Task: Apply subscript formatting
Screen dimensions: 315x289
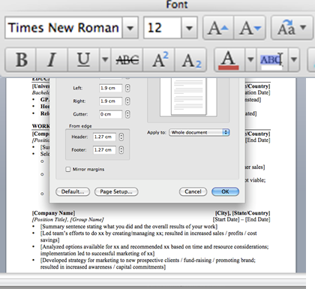Action: tap(190, 59)
